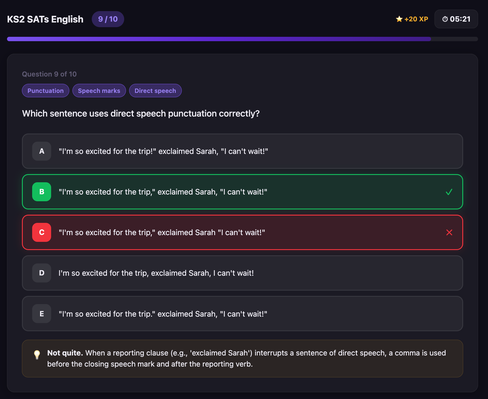Viewport: 488px width, 399px height.
Task: Click the Direct speech tag
Action: [155, 91]
